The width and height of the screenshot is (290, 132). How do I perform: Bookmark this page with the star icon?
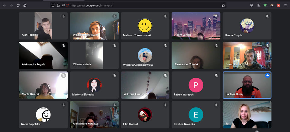(223, 5)
